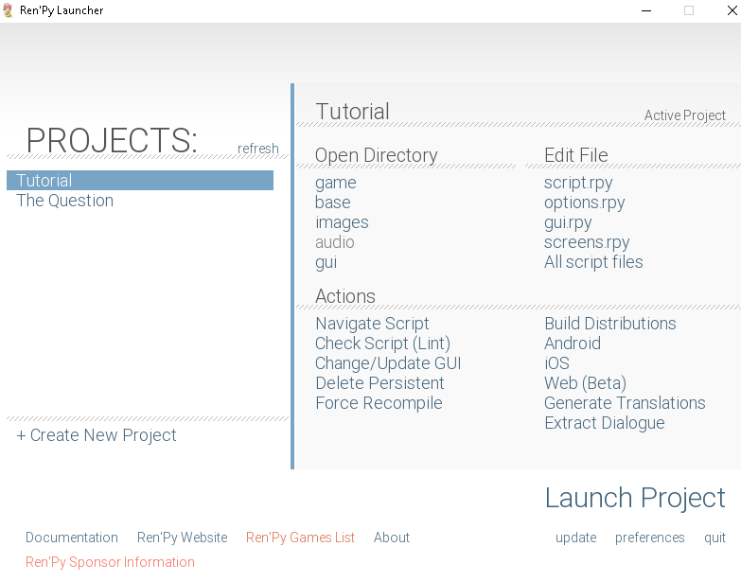Click Delete Persistent
The width and height of the screenshot is (741, 582).
point(379,383)
